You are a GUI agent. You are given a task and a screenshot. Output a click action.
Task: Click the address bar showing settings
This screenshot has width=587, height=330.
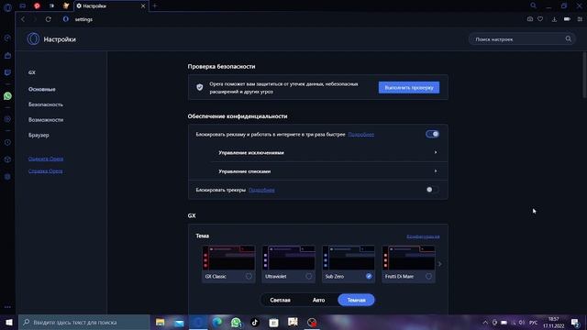tap(292, 19)
